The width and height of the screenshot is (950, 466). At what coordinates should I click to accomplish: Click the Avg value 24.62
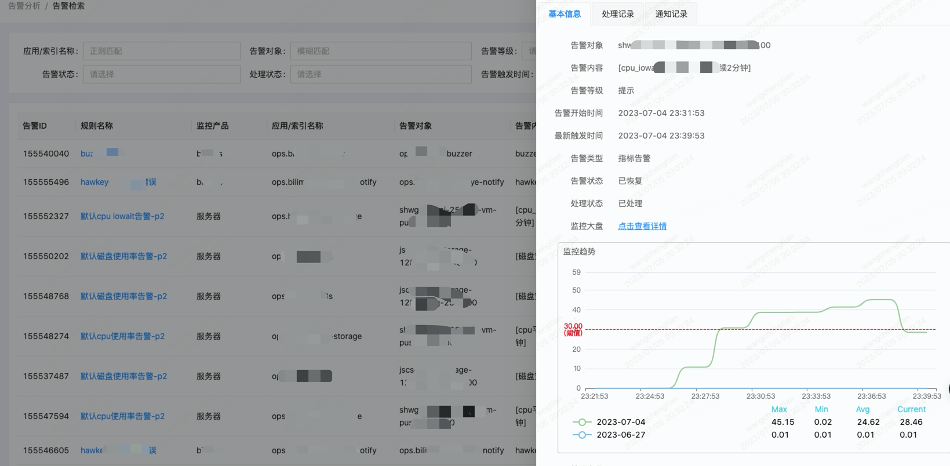pyautogui.click(x=868, y=422)
